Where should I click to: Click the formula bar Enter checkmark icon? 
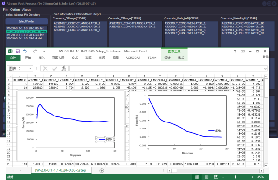coord(54,69)
